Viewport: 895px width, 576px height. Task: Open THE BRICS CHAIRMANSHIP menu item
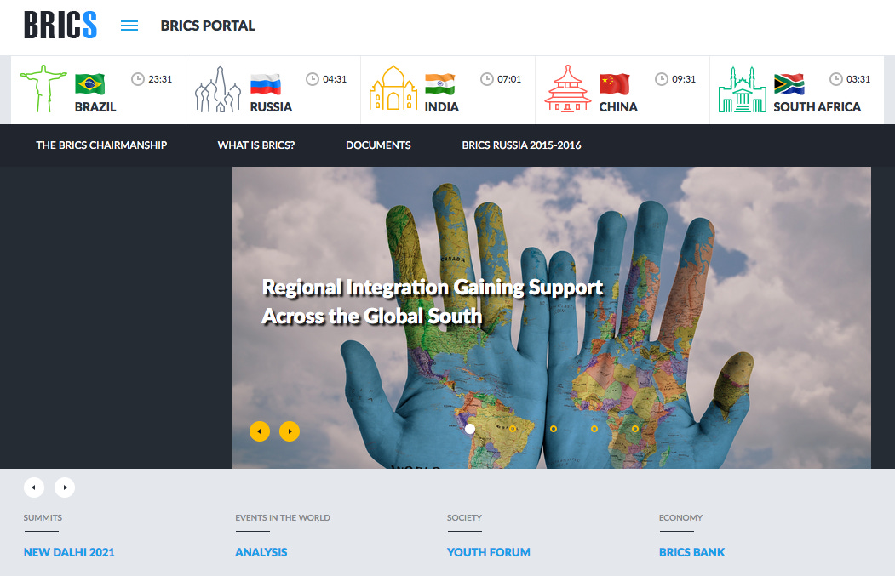point(101,145)
